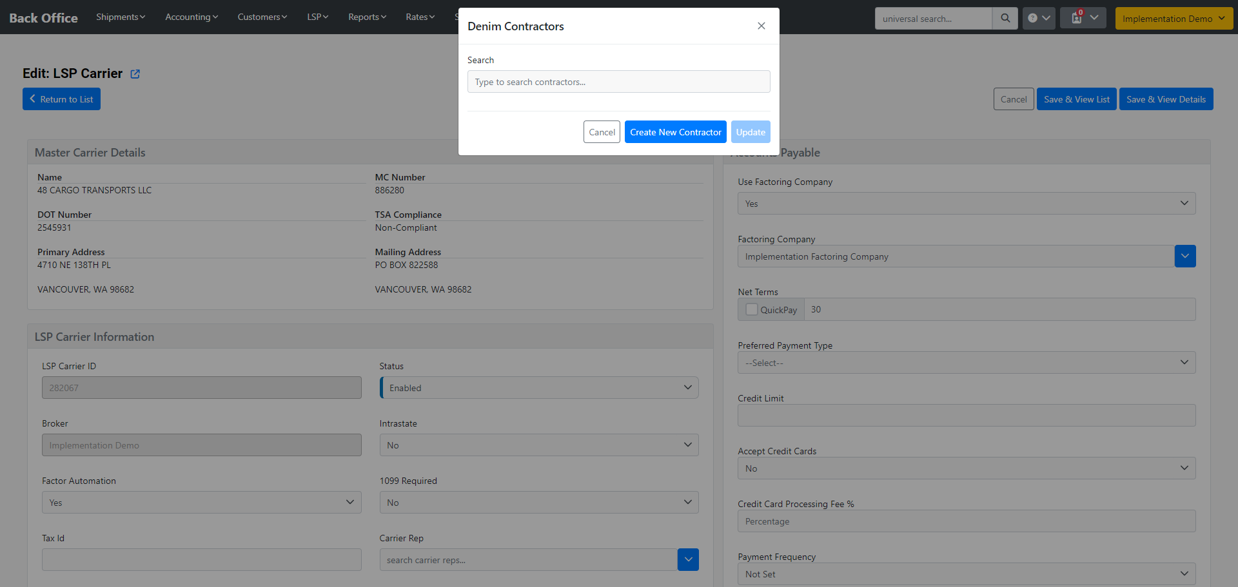The height and width of the screenshot is (587, 1238).
Task: Click Credit Card Processing Fee field
Action: [x=967, y=521]
